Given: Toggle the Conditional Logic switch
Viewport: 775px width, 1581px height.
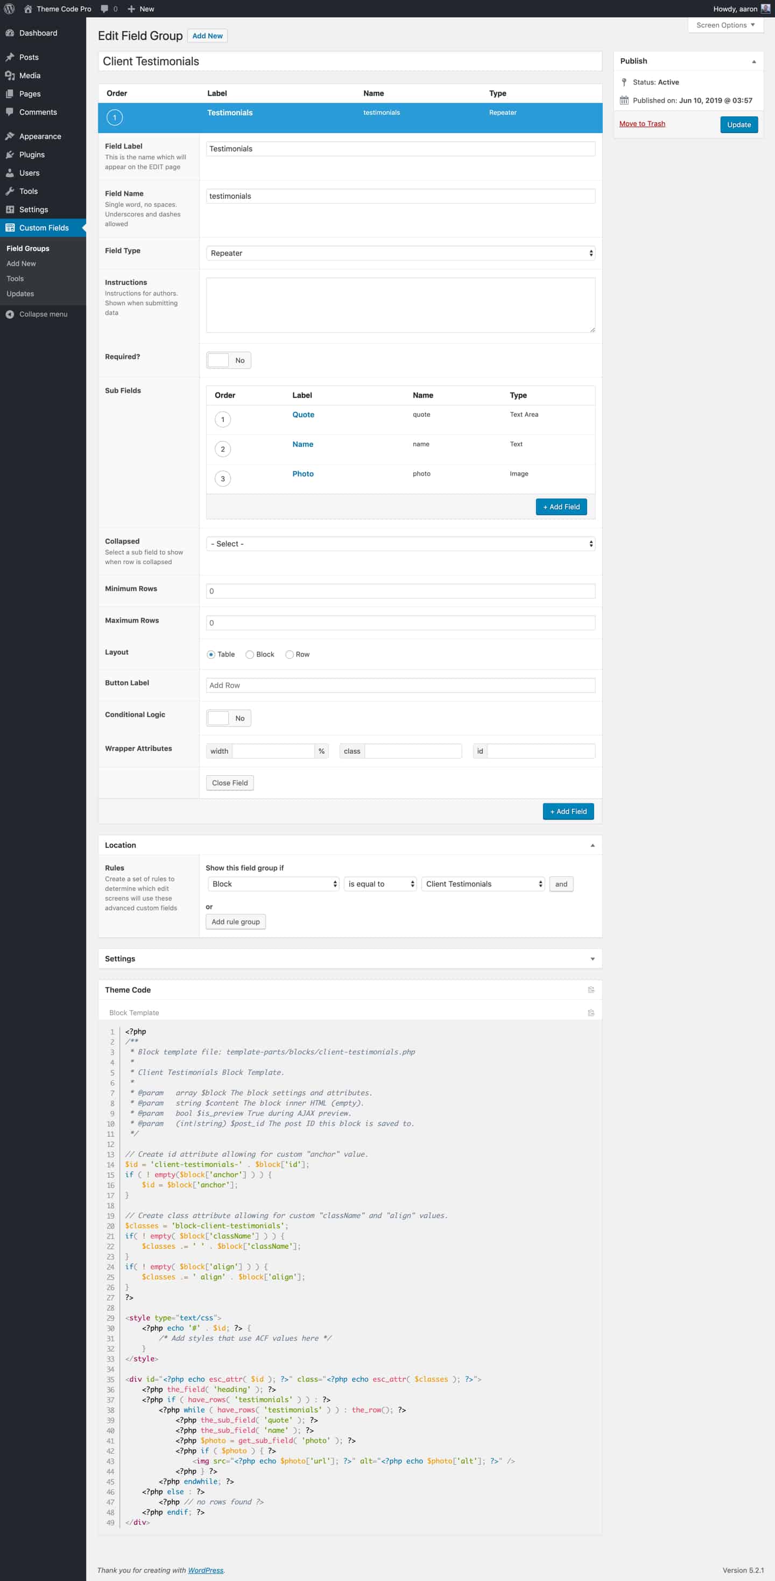Looking at the screenshot, I should (x=228, y=718).
